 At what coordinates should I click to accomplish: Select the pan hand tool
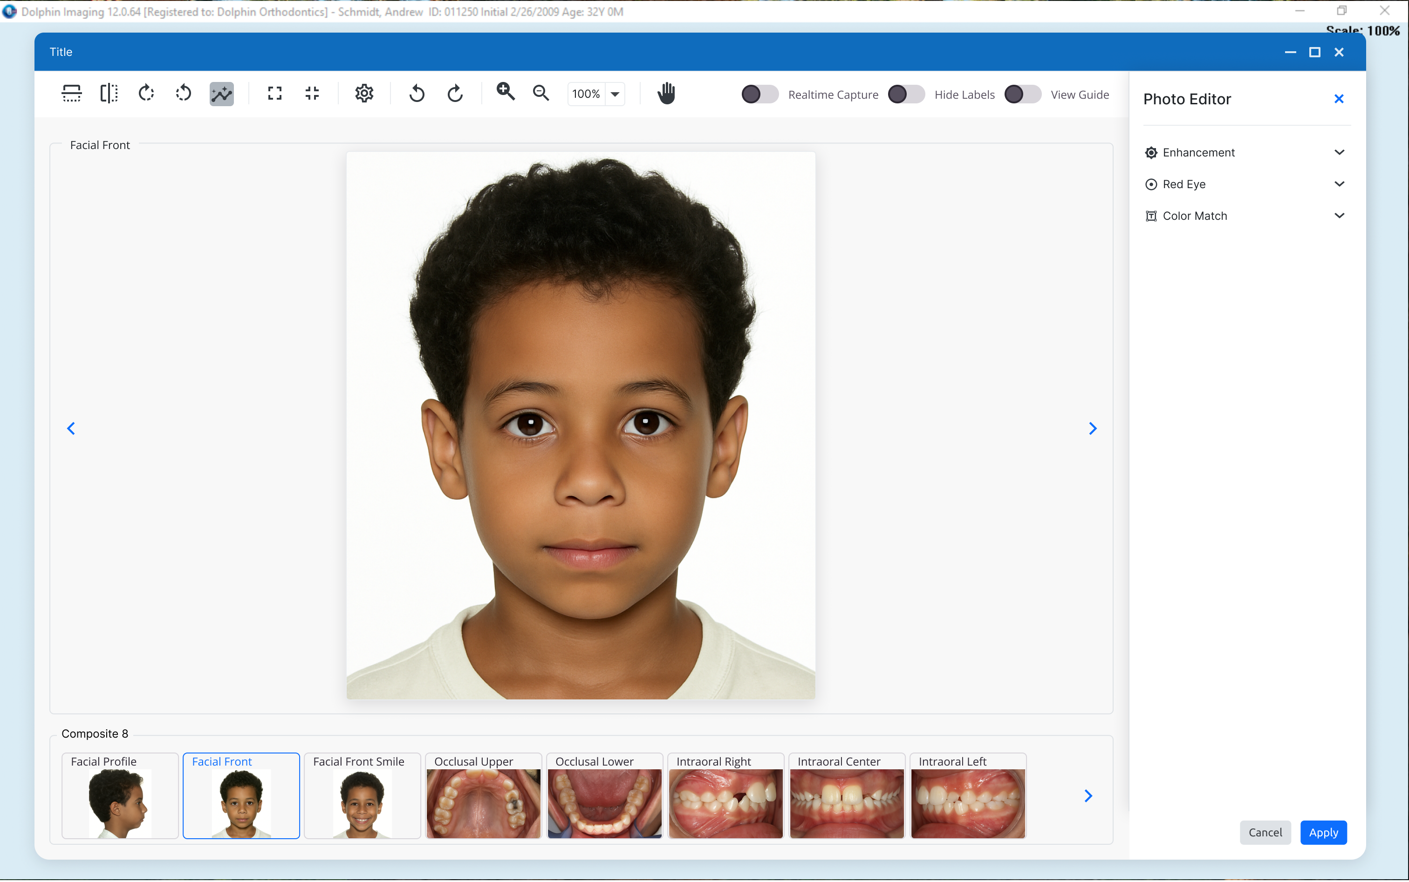666,93
